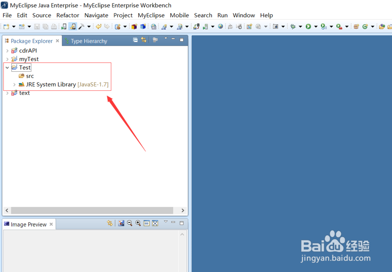Zoom out in Image Preview
The image size is (392, 272).
pyautogui.click(x=129, y=223)
